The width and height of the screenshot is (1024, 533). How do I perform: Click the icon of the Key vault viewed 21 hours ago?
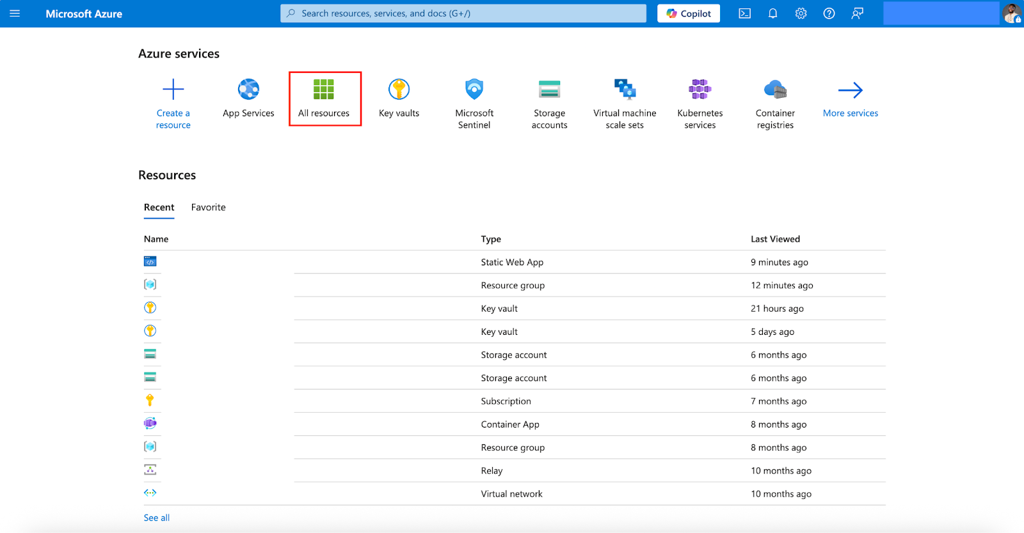150,308
